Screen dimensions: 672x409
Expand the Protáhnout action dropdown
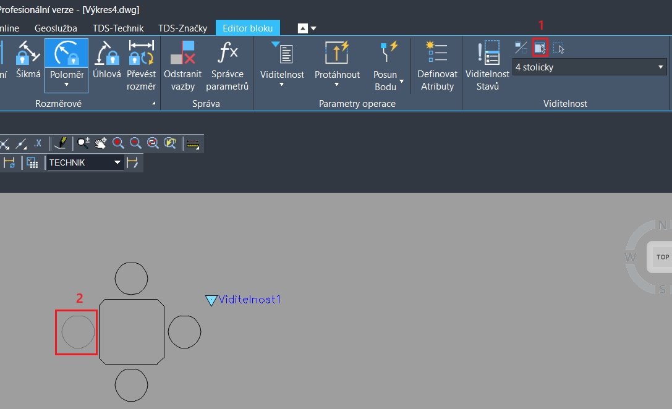[337, 85]
